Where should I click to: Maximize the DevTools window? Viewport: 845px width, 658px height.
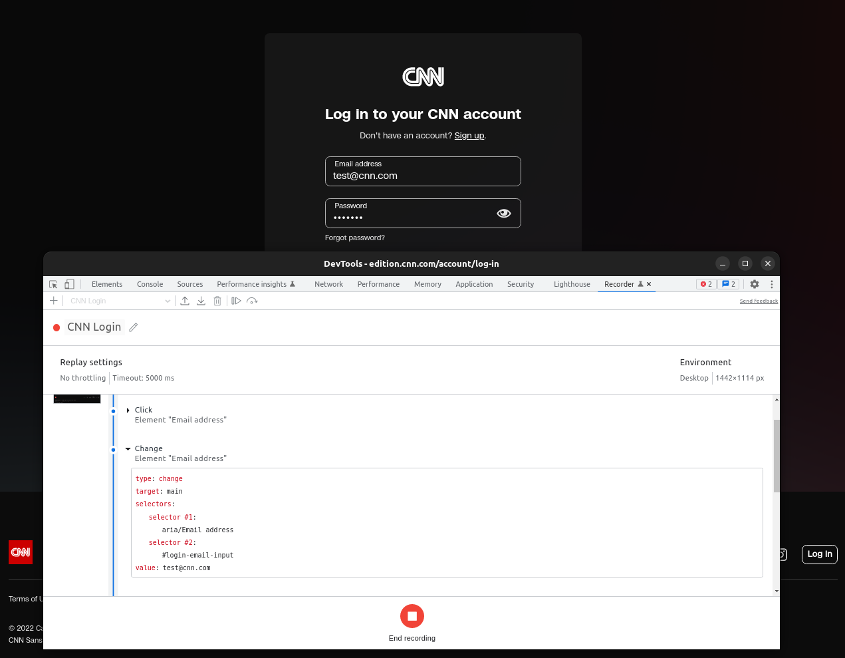click(745, 263)
